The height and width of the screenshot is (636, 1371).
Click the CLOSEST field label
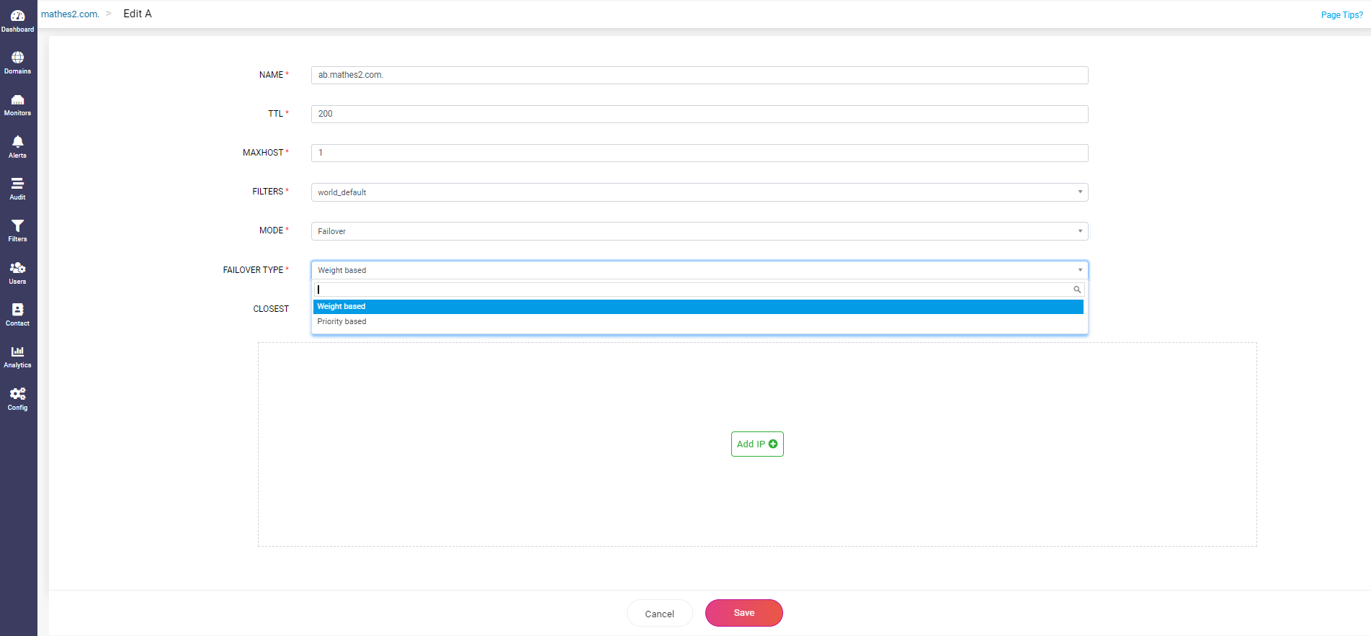point(271,309)
